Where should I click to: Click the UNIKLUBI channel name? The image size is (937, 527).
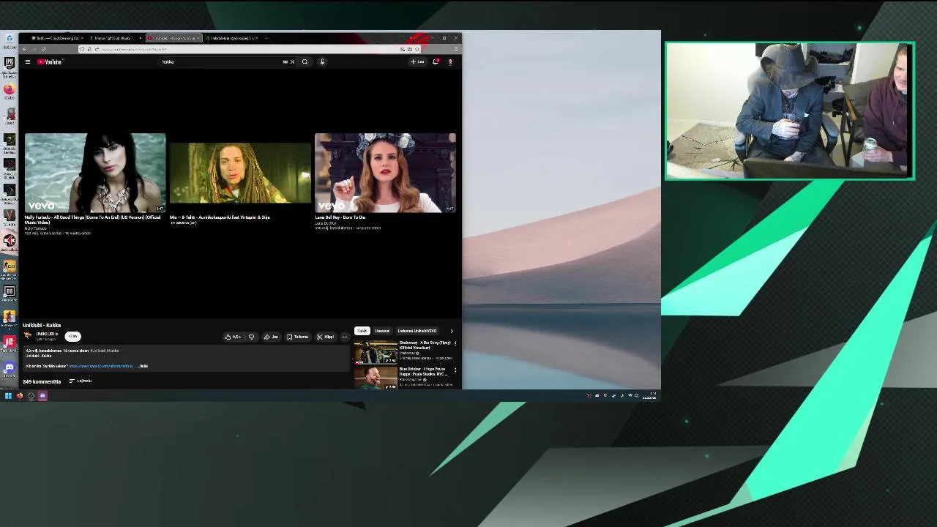[47, 334]
